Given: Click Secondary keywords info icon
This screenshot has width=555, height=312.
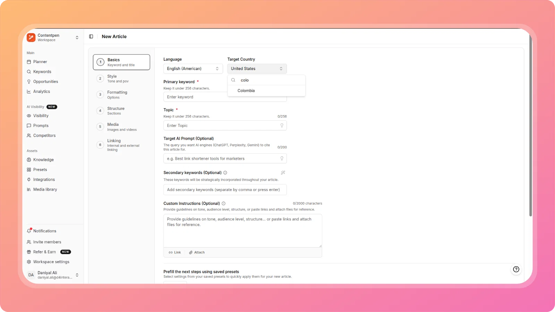Looking at the screenshot, I should (225, 173).
